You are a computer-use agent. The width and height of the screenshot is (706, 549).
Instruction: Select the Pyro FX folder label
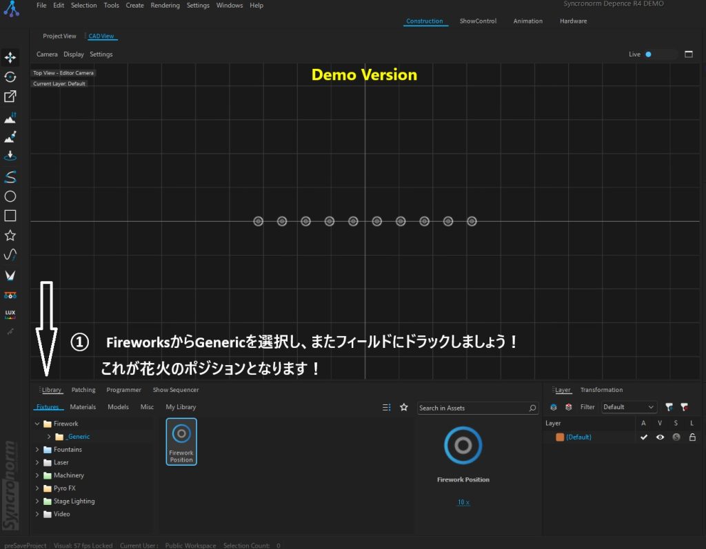click(64, 488)
